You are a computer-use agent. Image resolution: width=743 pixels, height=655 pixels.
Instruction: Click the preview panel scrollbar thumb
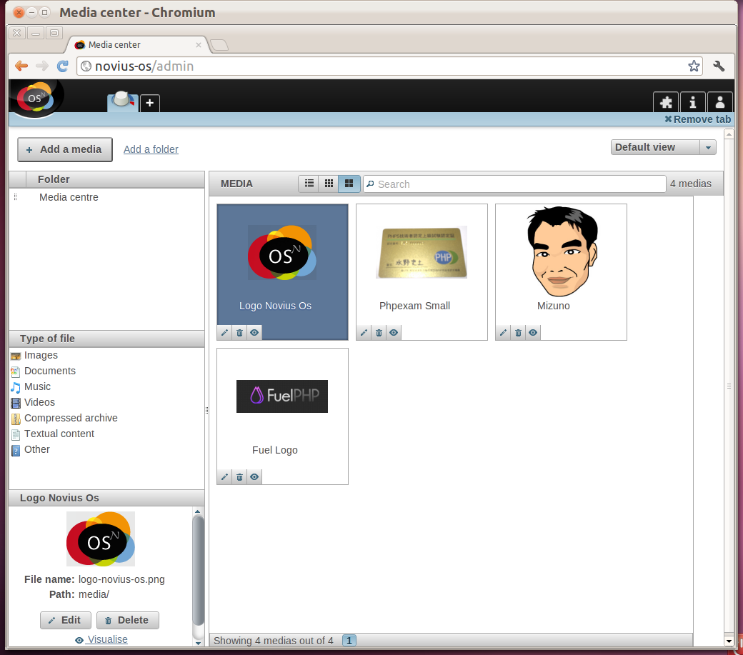[x=199, y=571]
